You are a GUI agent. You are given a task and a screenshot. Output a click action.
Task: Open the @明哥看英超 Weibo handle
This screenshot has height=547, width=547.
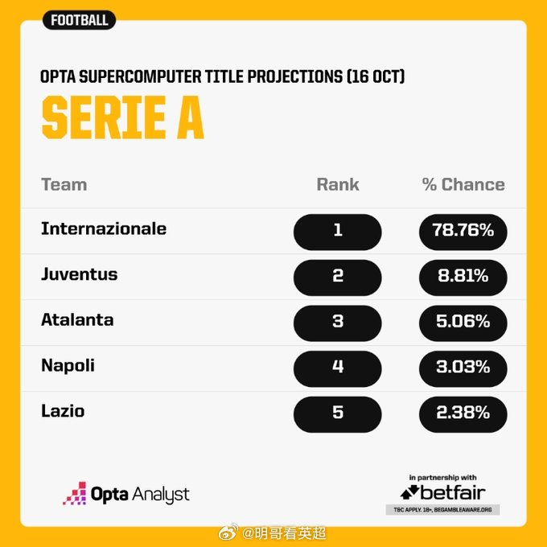[284, 533]
